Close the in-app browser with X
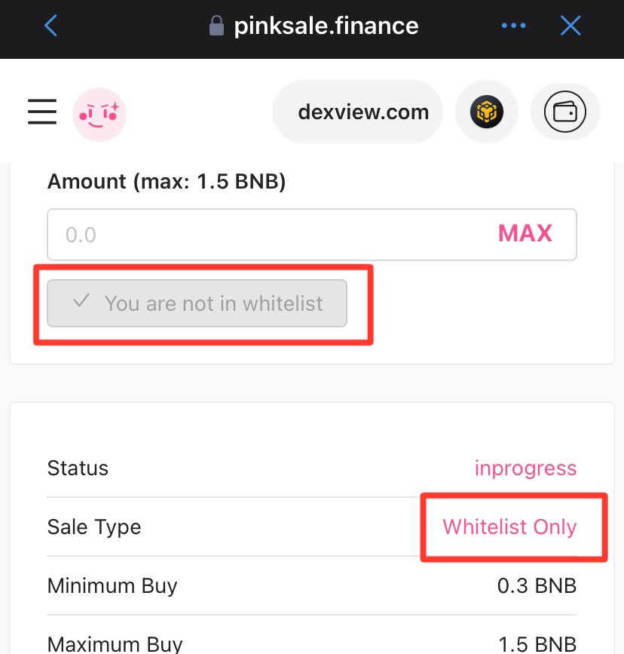The image size is (624, 654). 570,26
